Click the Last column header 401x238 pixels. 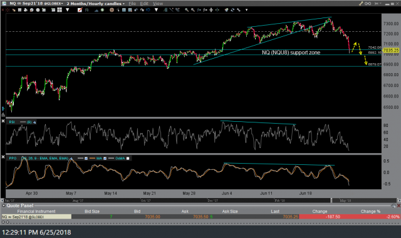275,212
